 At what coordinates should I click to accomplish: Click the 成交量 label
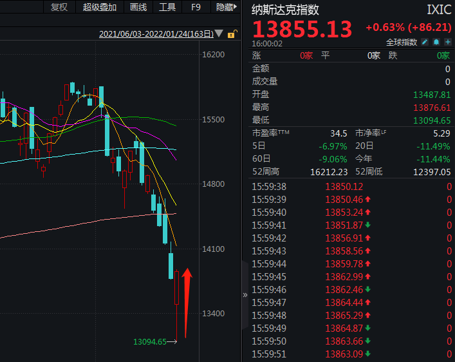tap(265, 82)
